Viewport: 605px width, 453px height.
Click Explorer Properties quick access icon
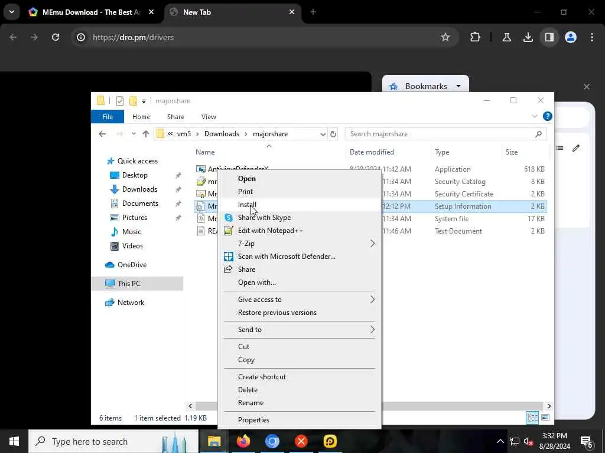click(x=120, y=101)
